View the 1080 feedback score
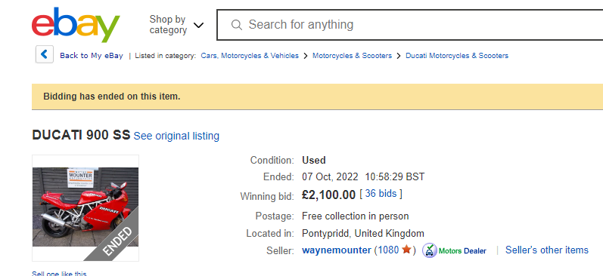603x276 pixels. (388, 250)
